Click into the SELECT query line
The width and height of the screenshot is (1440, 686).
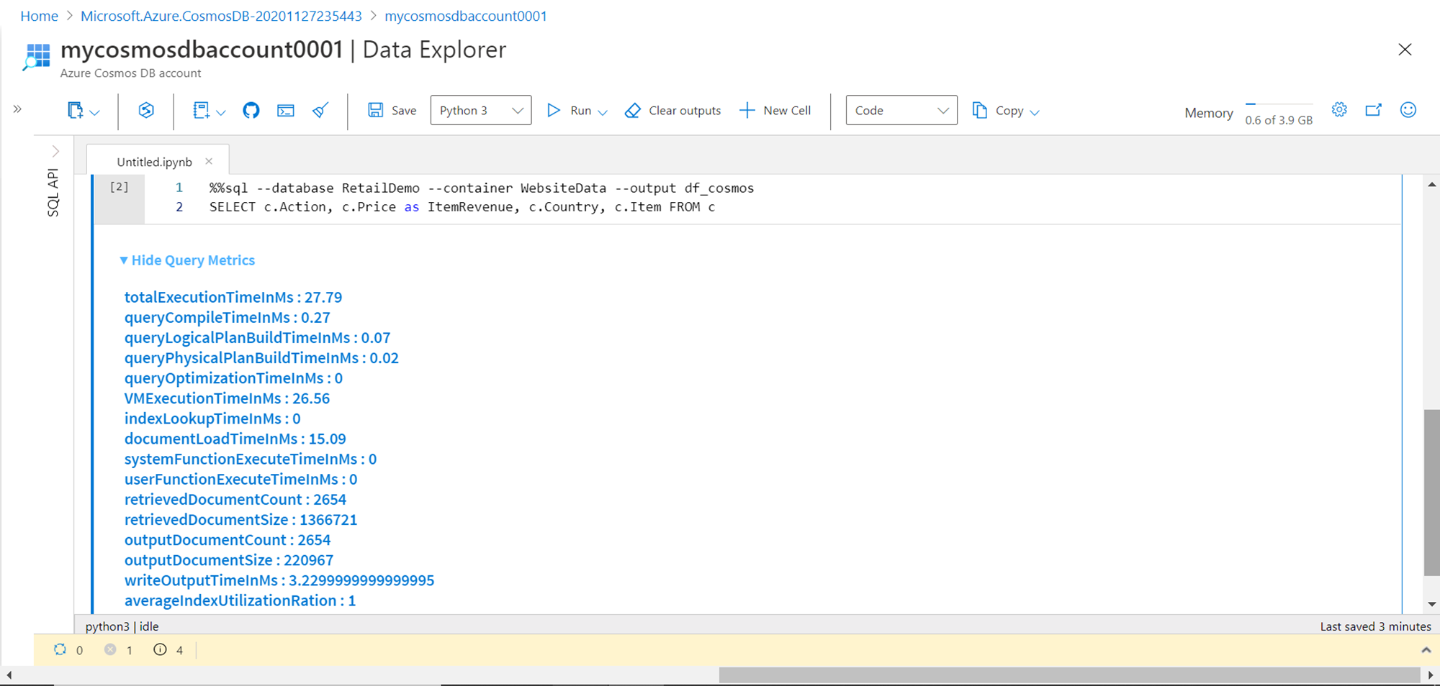[462, 207]
